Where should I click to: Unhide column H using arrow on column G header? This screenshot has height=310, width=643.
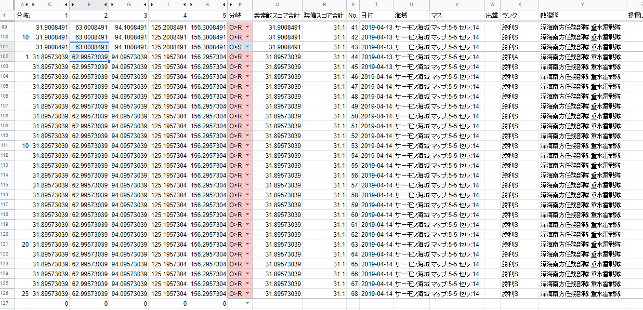coord(146,5)
